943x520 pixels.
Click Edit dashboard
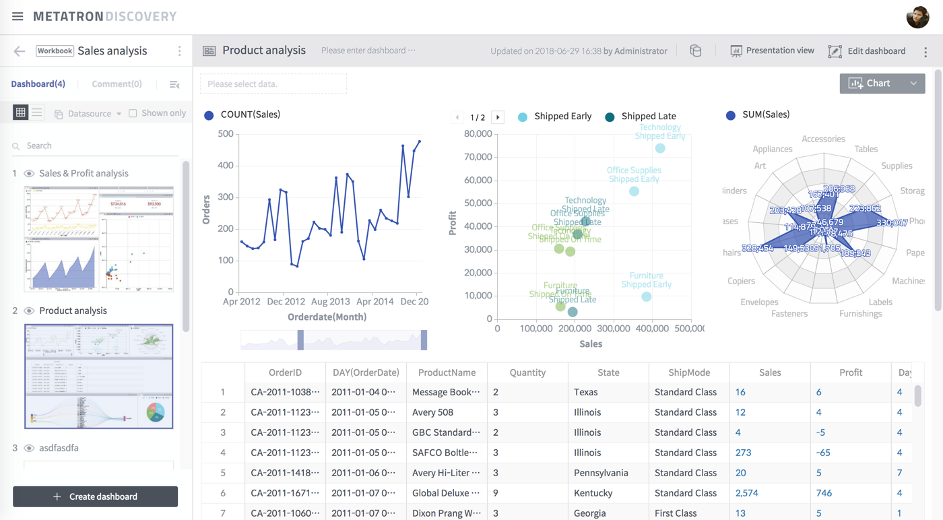867,51
